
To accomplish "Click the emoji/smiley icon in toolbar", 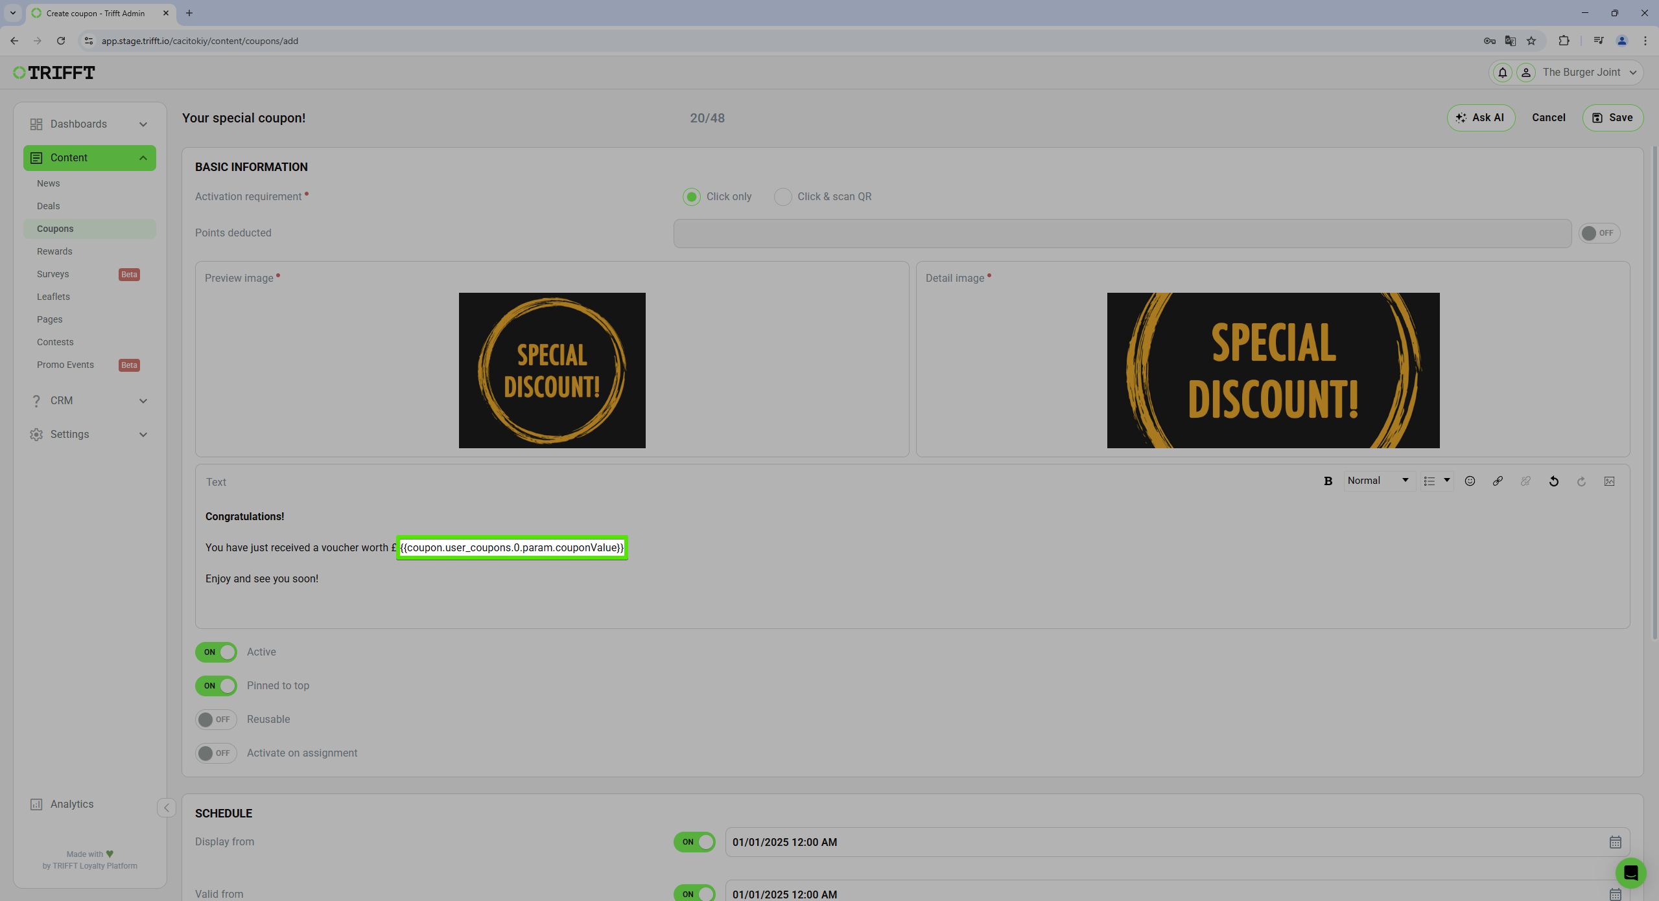I will (x=1470, y=481).
